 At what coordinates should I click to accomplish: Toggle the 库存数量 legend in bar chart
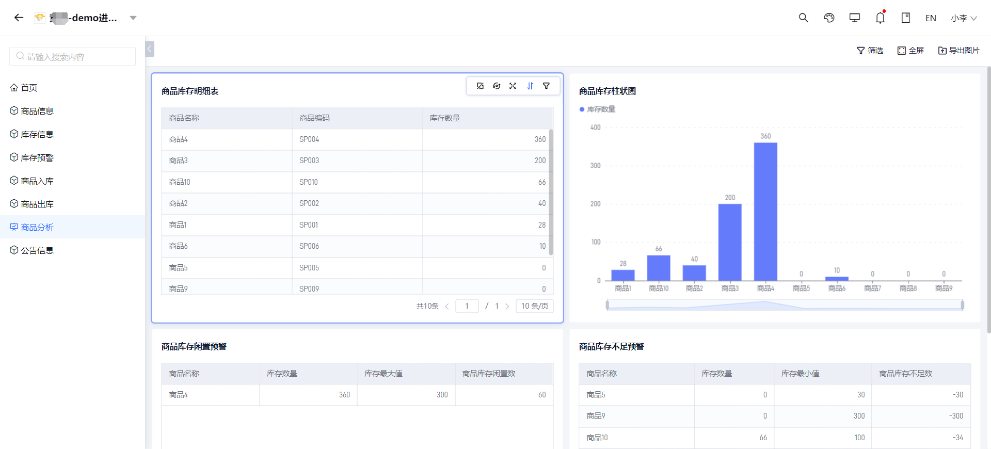tap(597, 109)
